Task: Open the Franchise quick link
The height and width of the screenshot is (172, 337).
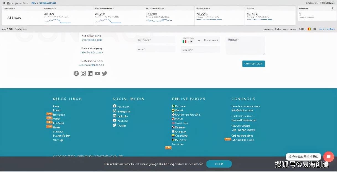Action: pos(59,115)
